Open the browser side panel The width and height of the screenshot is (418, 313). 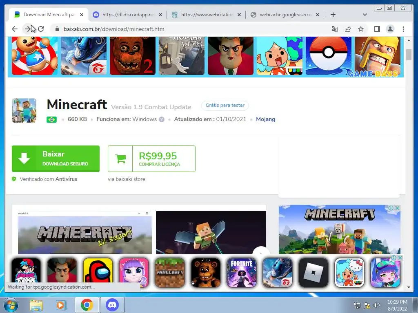coord(377,29)
